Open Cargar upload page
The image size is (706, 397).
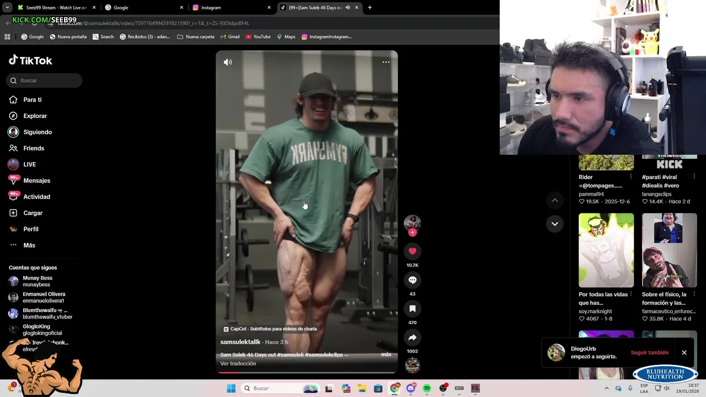33,213
